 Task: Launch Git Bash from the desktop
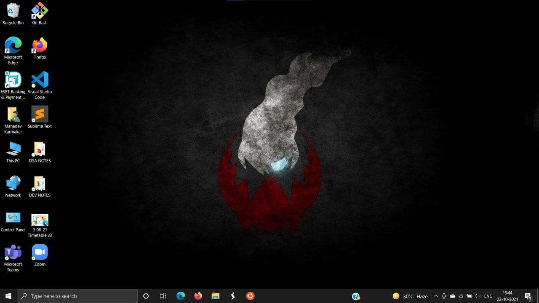pos(40,14)
